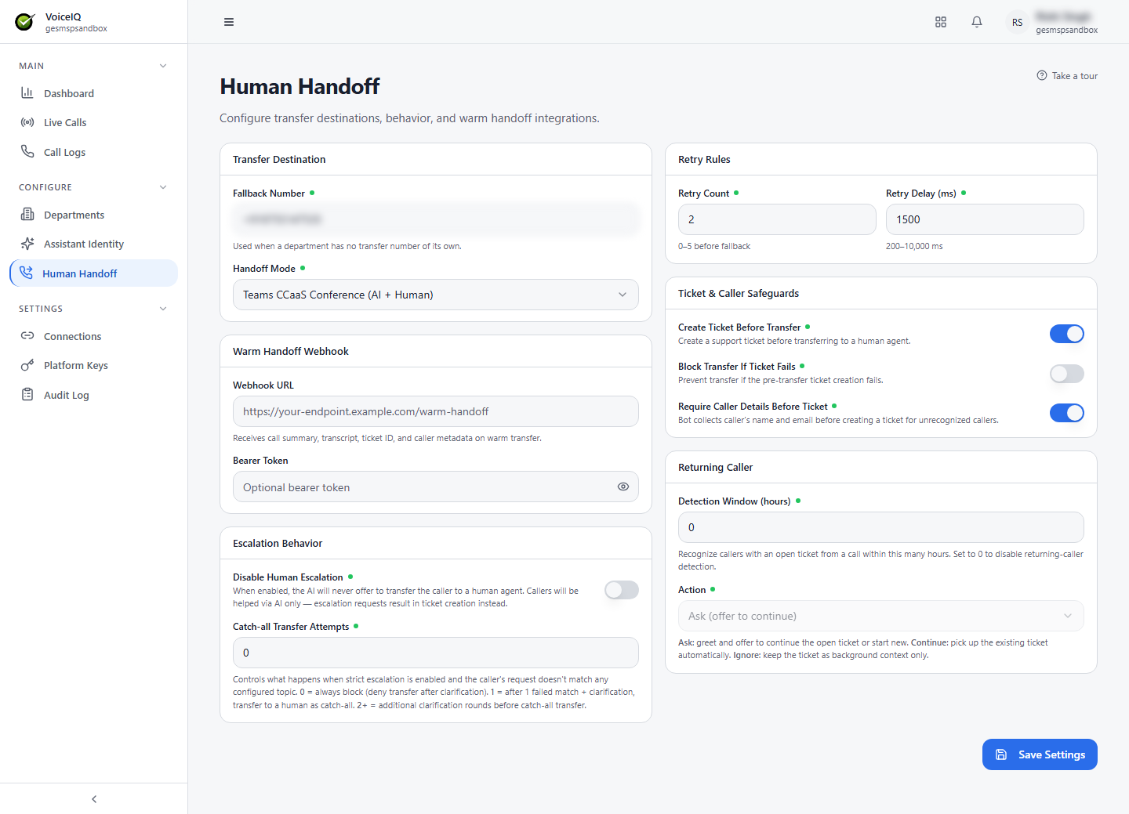Collapse the SETTINGS sidebar section
1129x814 pixels.
(x=163, y=309)
